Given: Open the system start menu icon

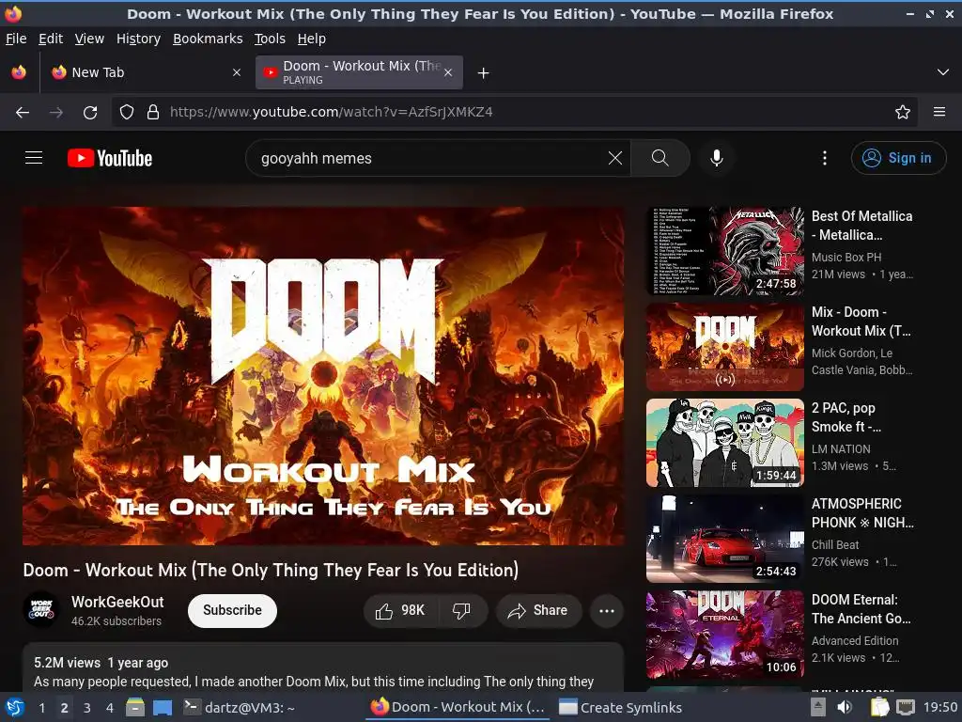Looking at the screenshot, I should 15,708.
